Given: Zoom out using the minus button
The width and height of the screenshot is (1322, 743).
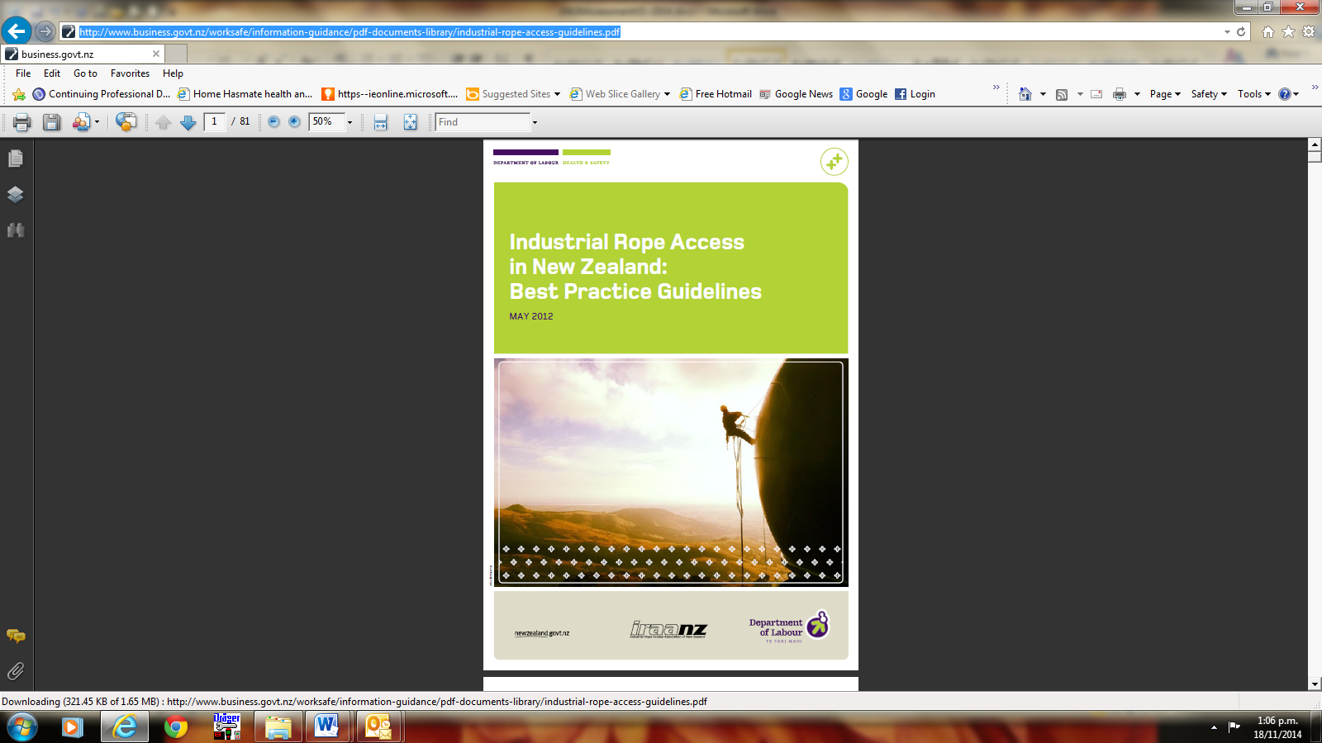Looking at the screenshot, I should click(x=273, y=122).
